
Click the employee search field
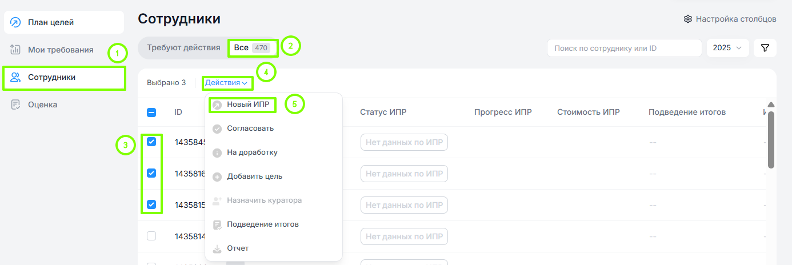point(624,48)
